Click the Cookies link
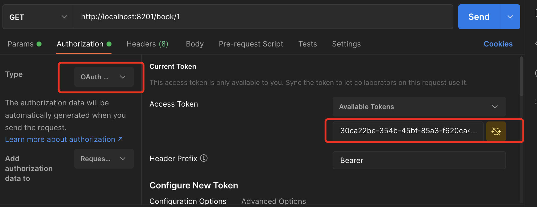The height and width of the screenshot is (207, 537). (498, 44)
